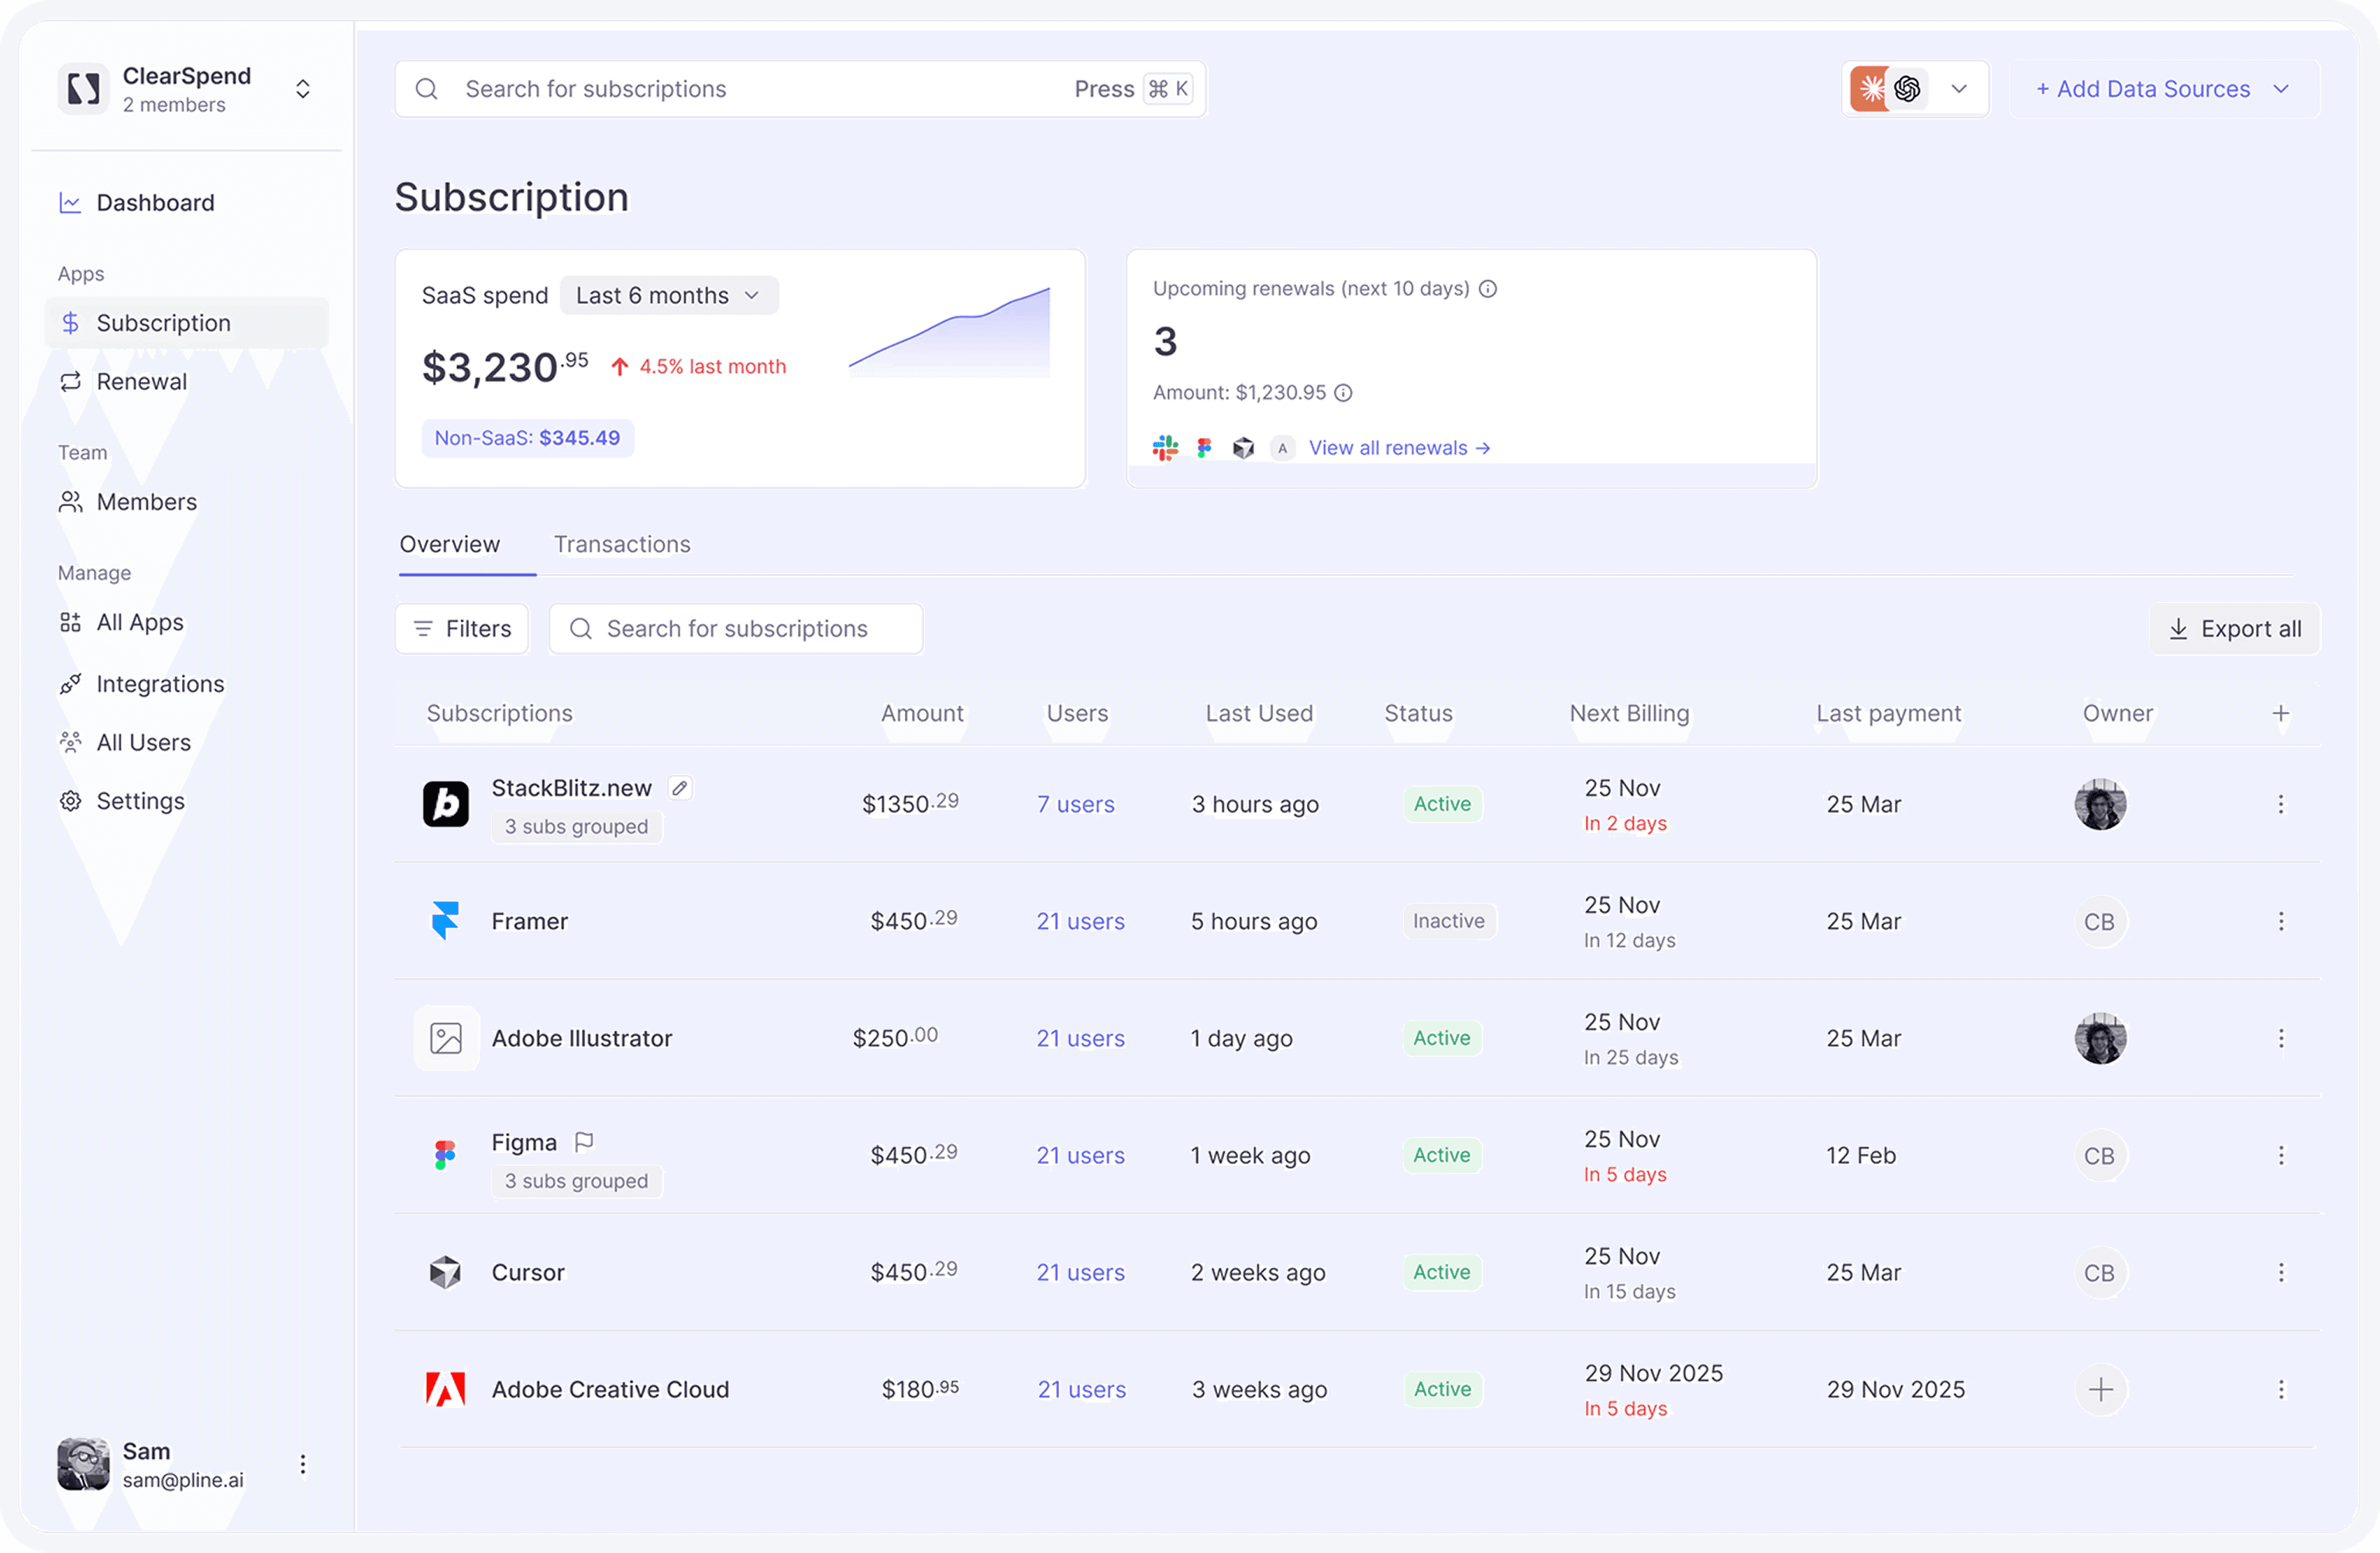The image size is (2380, 1553).
Task: Focus the top subscriptions search field
Action: [x=800, y=89]
